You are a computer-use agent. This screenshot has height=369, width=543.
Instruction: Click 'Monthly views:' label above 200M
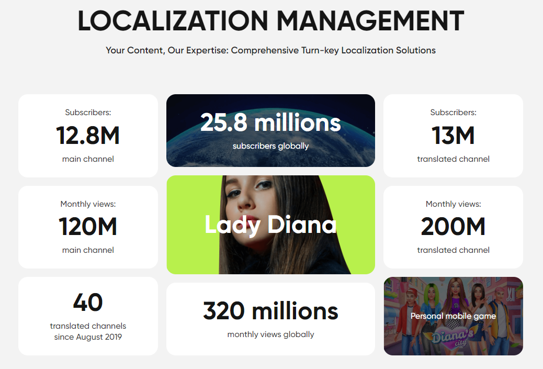[x=453, y=204]
